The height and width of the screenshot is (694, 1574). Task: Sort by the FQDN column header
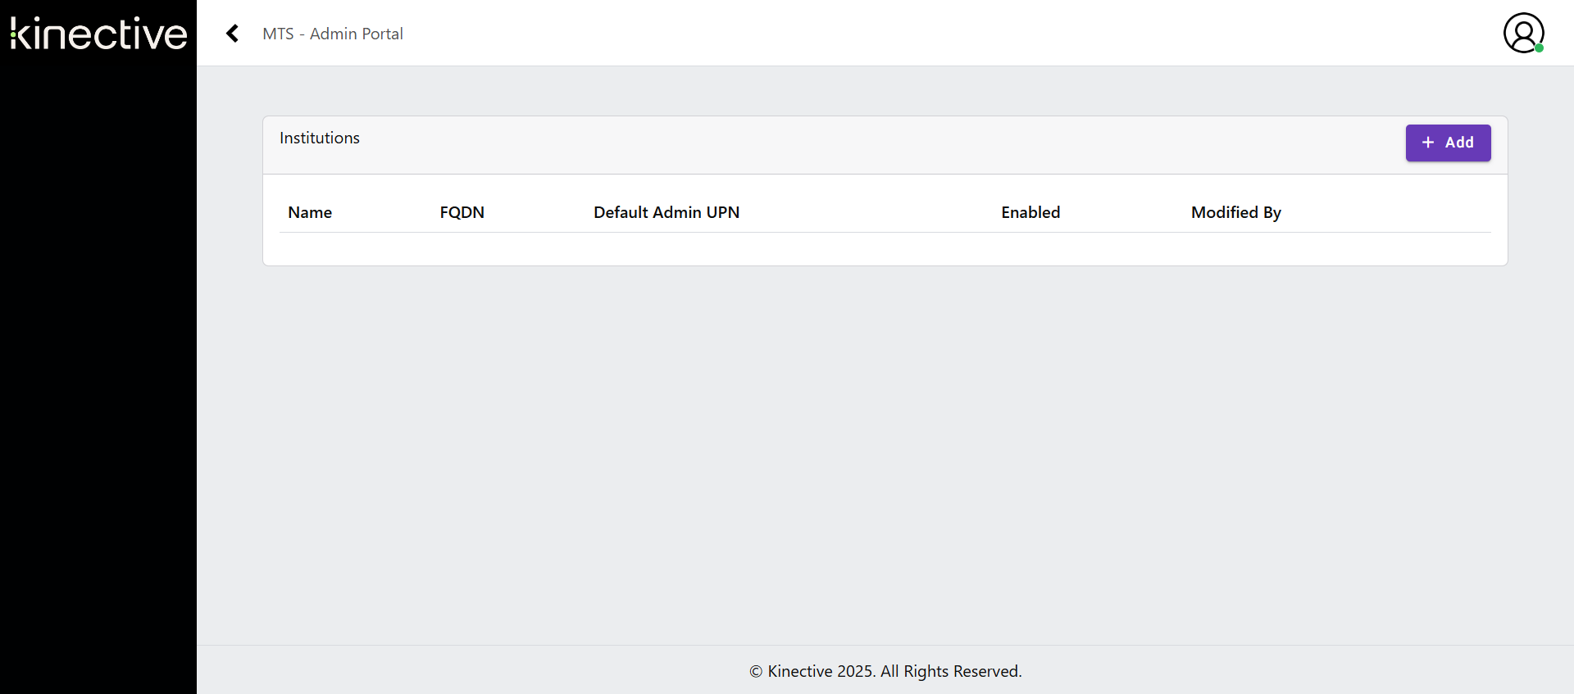click(462, 212)
